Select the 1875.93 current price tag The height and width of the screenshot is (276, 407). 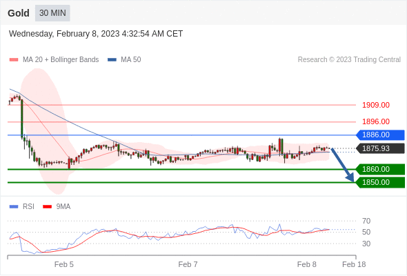(380, 148)
